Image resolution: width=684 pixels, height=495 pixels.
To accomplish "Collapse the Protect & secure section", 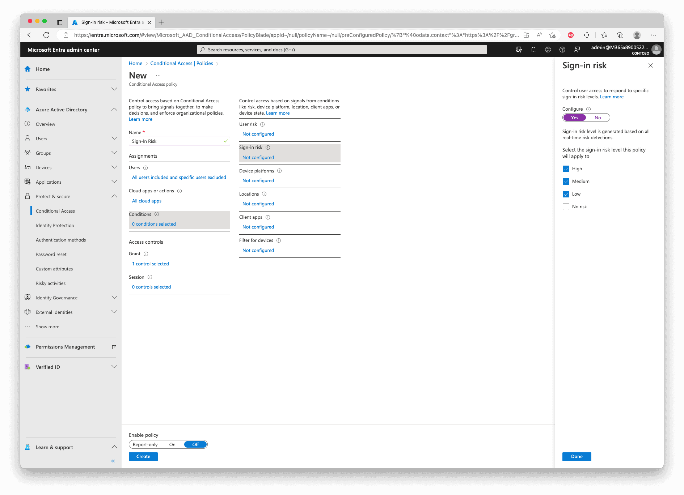I will pos(114,196).
